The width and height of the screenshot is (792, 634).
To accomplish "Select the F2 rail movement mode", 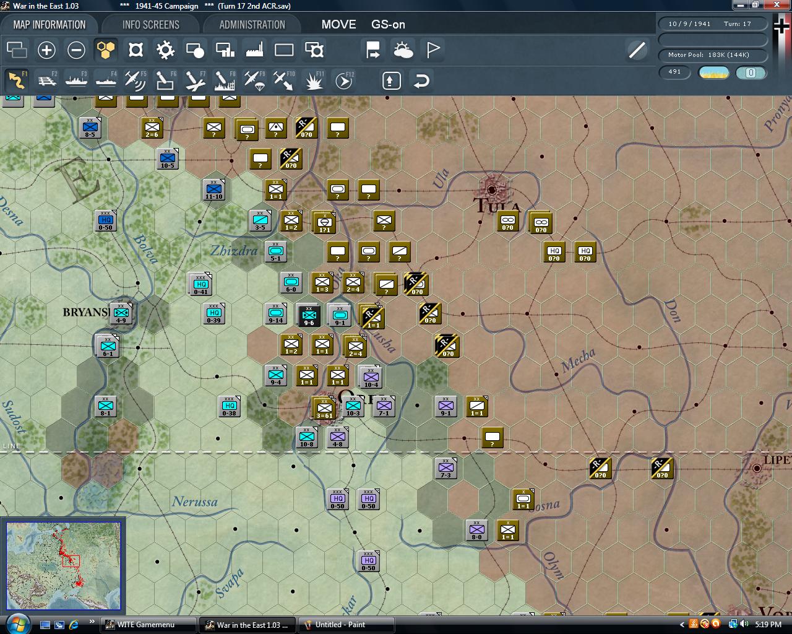I will coord(46,80).
